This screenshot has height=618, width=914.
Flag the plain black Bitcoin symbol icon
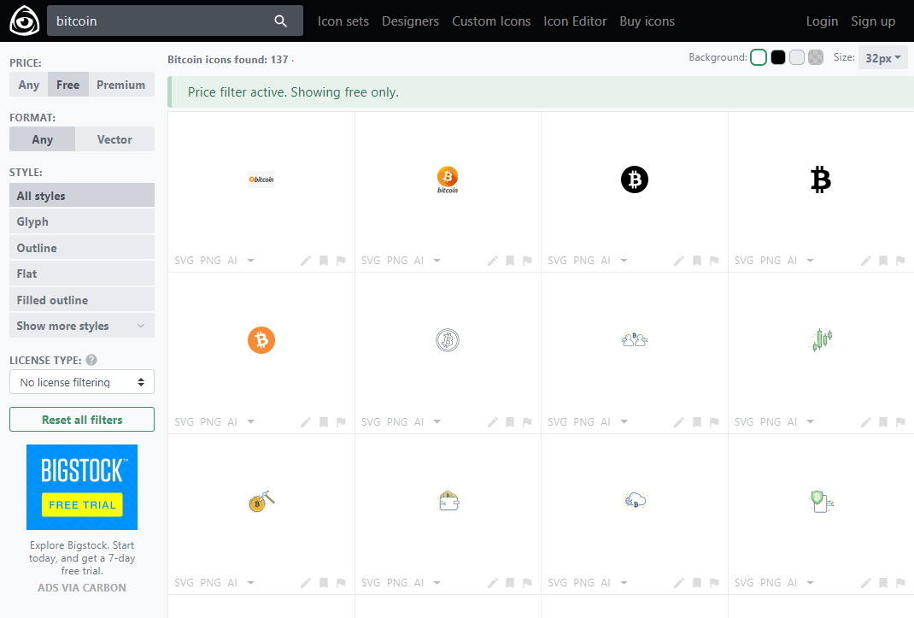point(900,261)
